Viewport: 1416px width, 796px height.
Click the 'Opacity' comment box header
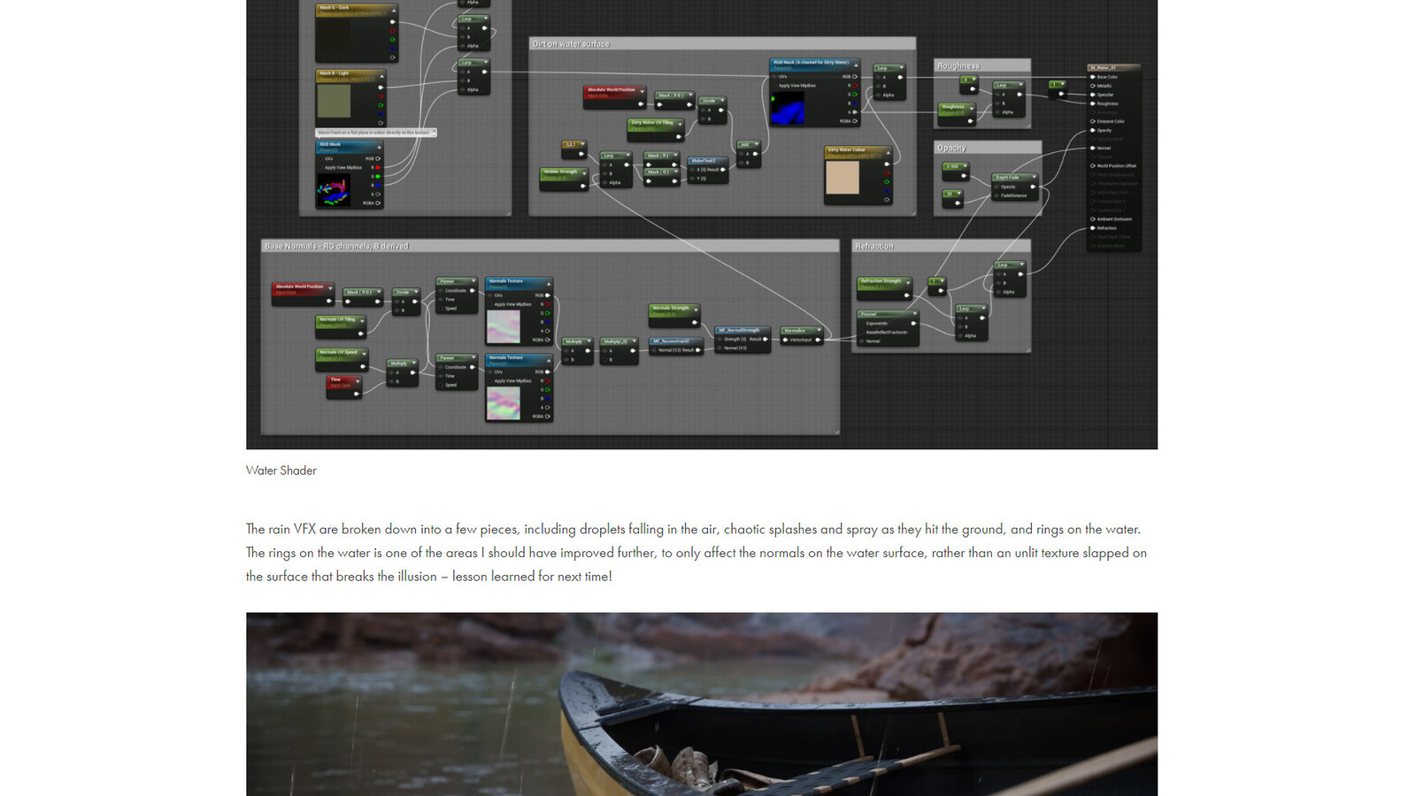988,148
